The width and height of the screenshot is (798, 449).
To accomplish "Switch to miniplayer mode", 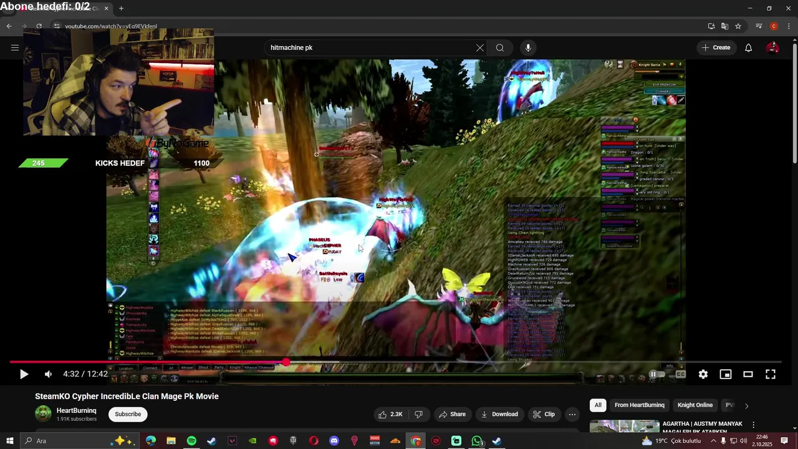I will (x=726, y=374).
